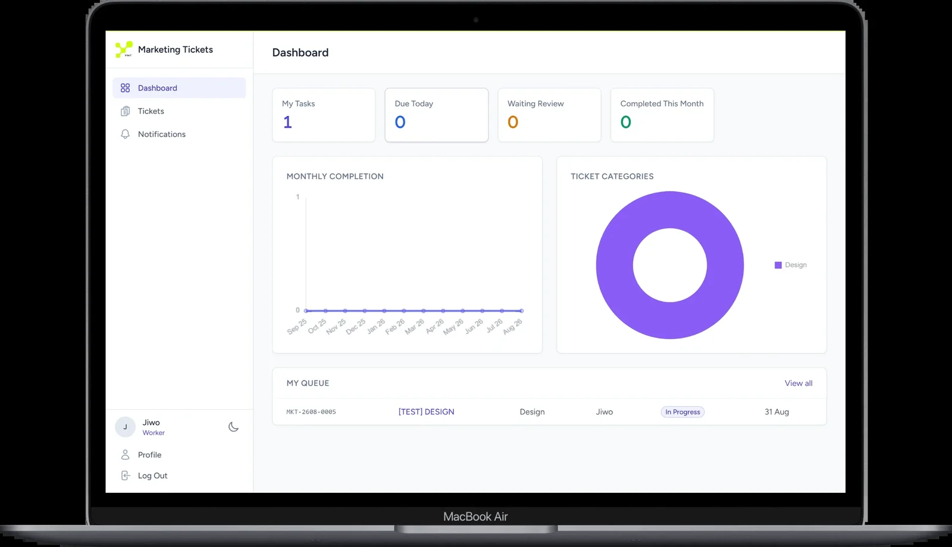Click the Profile person icon

pyautogui.click(x=125, y=455)
